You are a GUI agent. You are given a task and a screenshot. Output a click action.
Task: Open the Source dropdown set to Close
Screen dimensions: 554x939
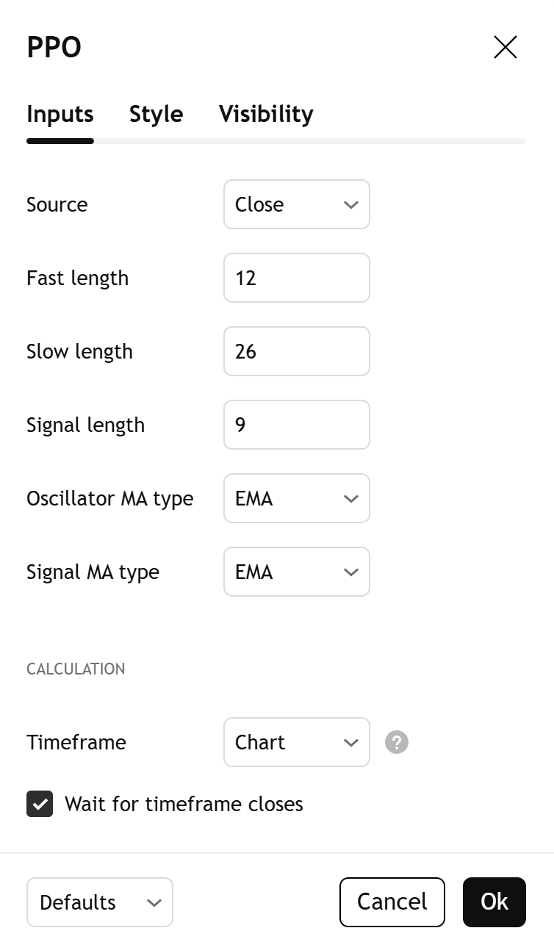(x=296, y=204)
